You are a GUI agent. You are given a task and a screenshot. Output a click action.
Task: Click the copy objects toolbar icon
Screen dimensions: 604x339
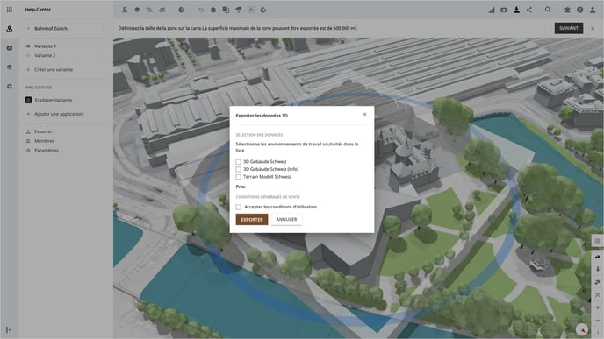[226, 10]
